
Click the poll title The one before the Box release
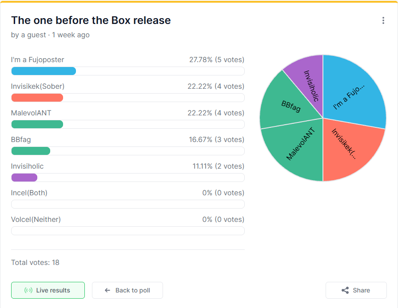coord(91,20)
